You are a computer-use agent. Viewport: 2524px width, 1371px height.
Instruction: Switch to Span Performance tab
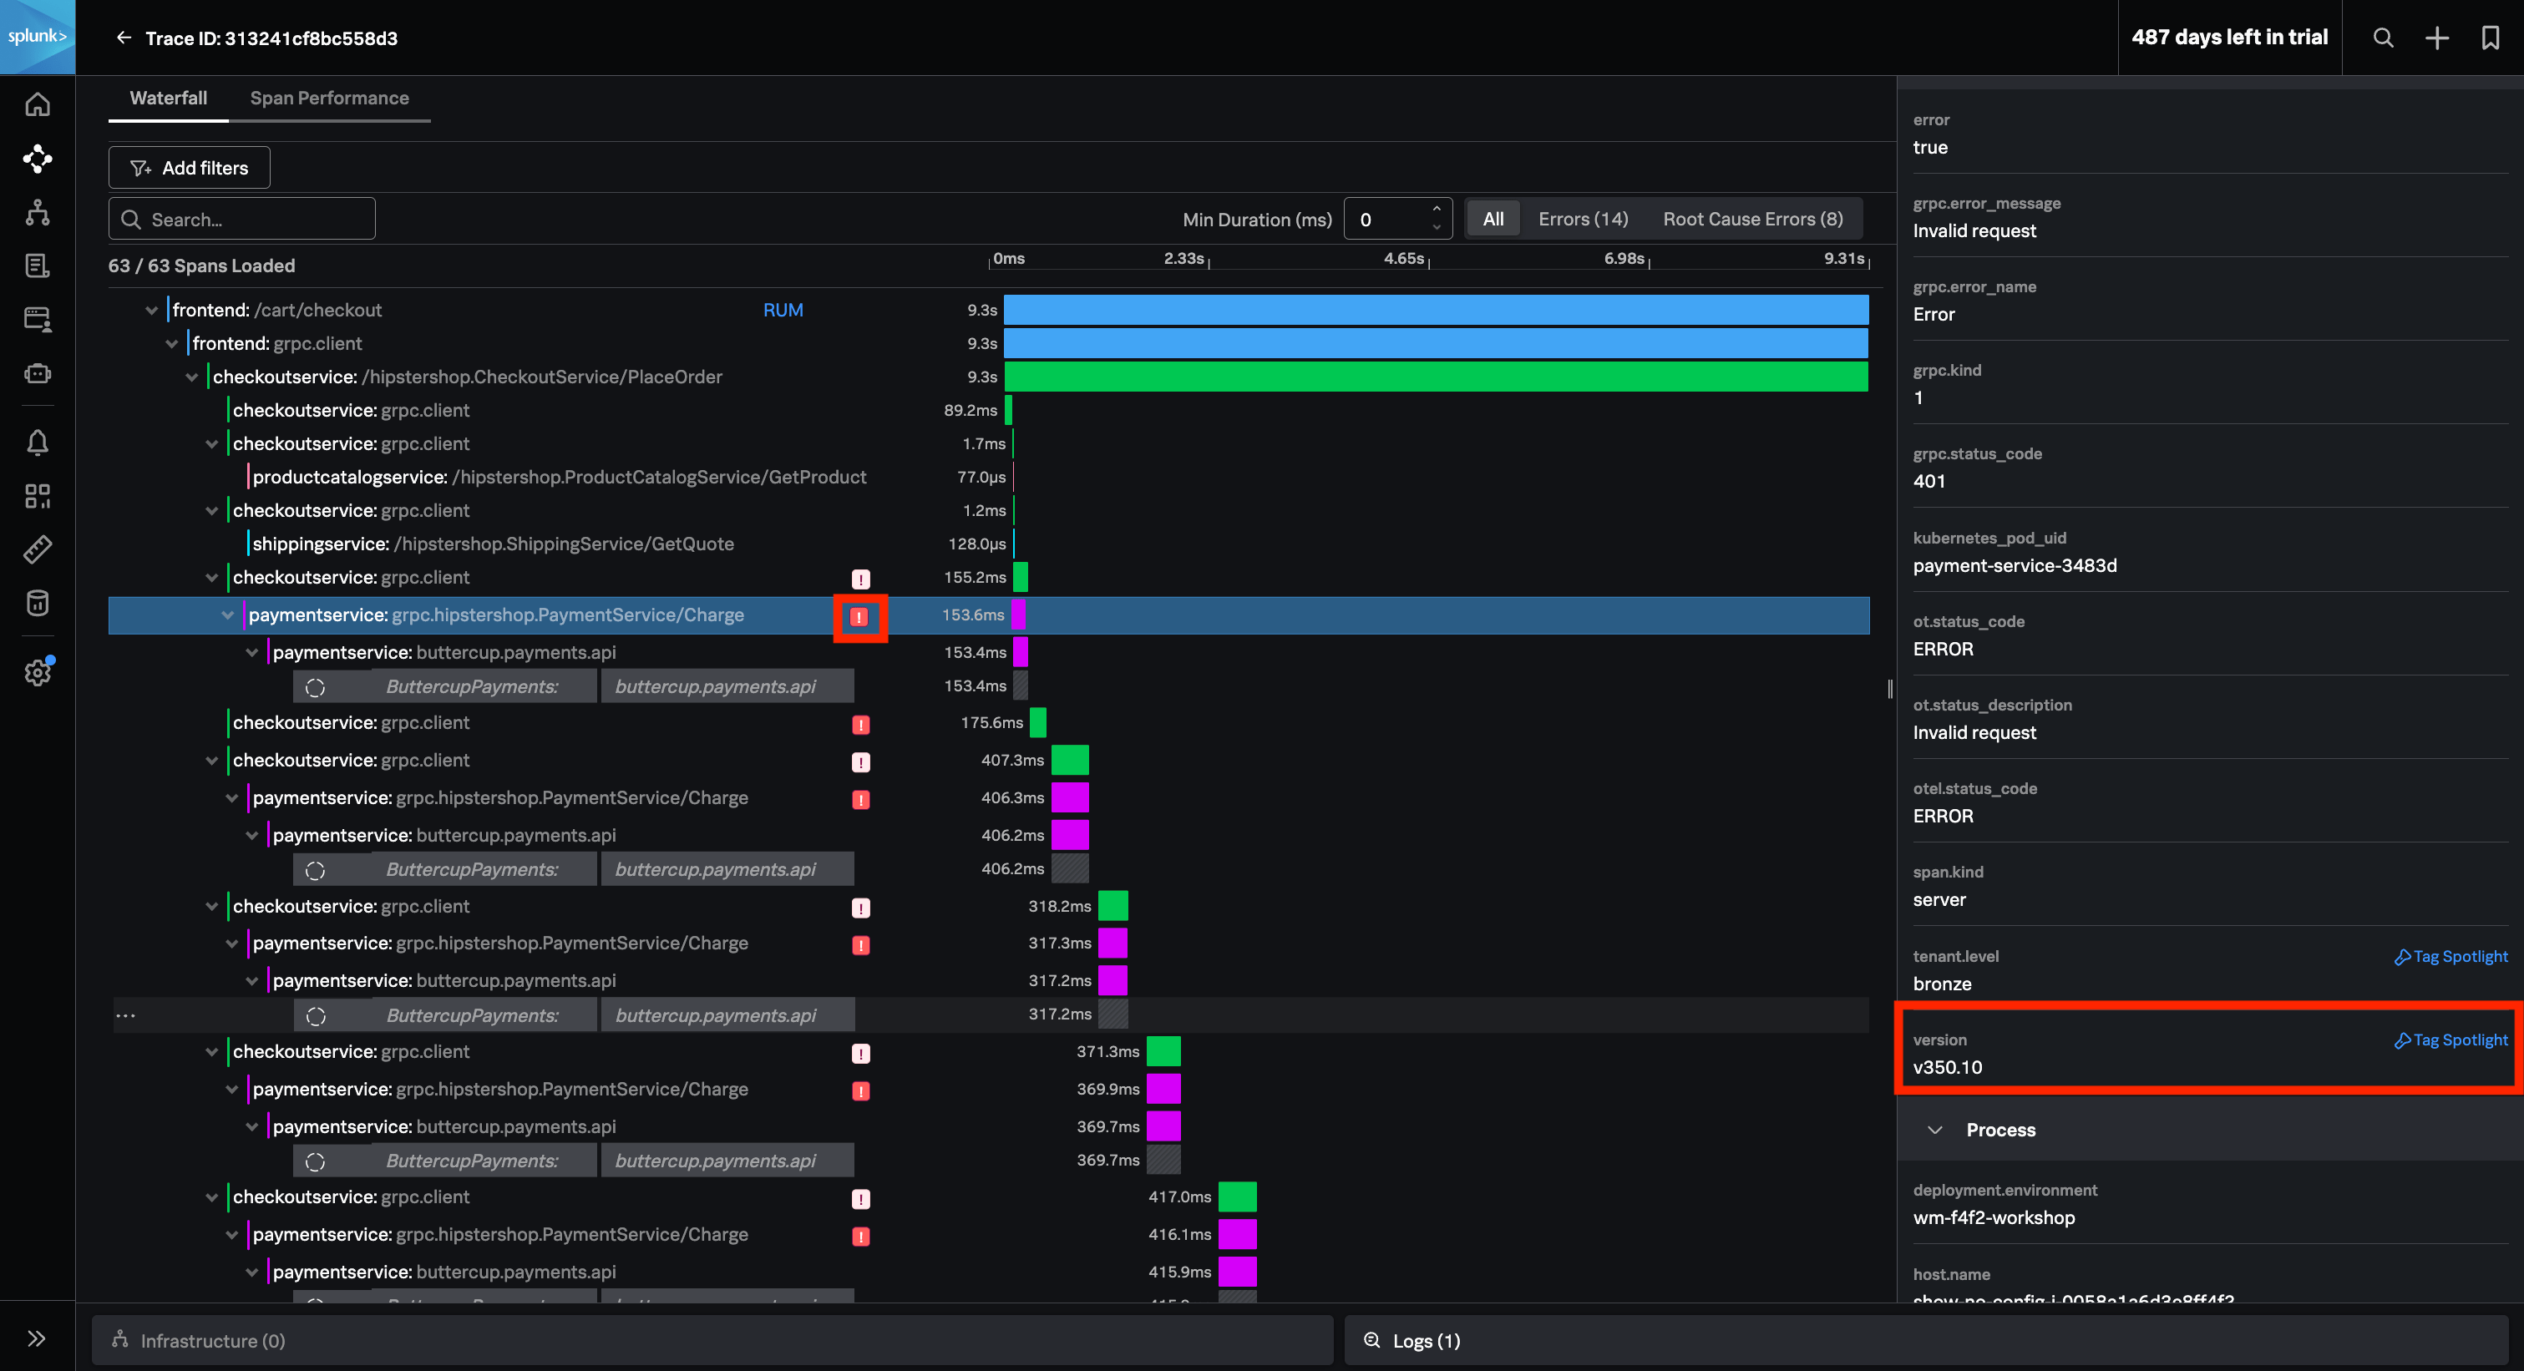[329, 98]
